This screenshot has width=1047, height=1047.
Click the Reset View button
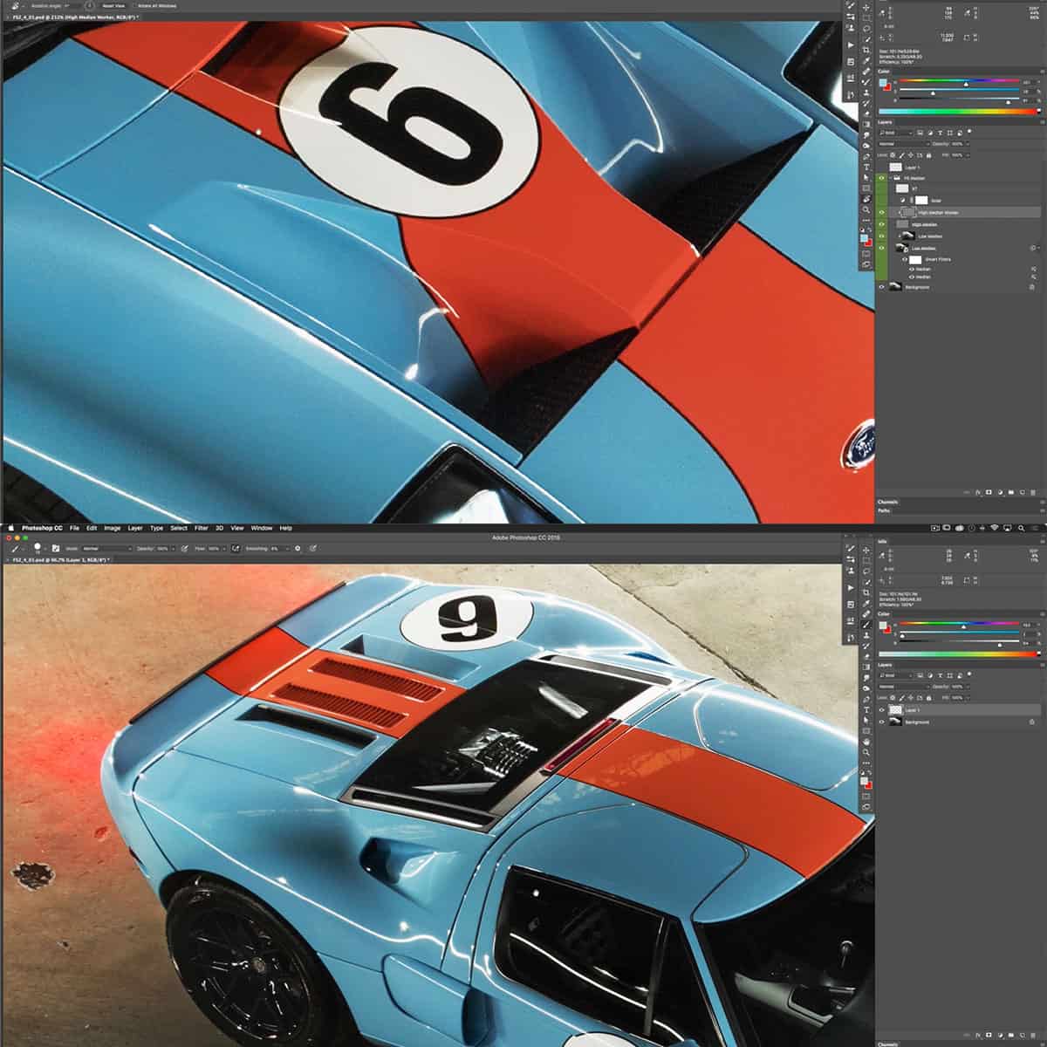pyautogui.click(x=113, y=5)
